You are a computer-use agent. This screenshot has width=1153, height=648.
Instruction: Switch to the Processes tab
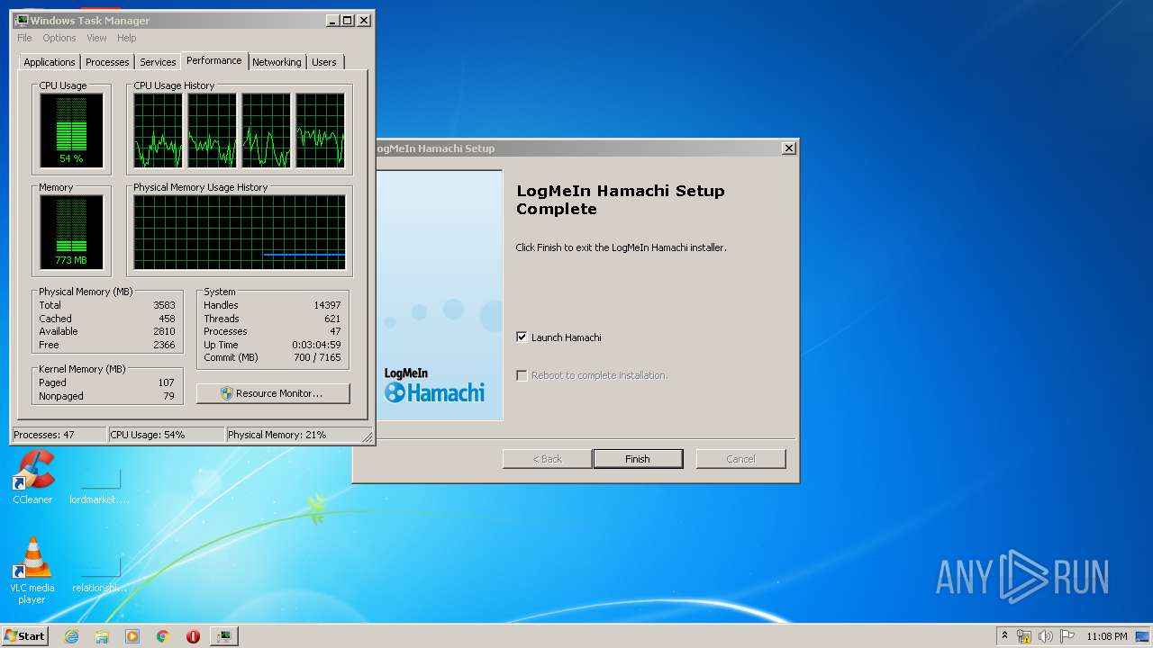(x=107, y=62)
